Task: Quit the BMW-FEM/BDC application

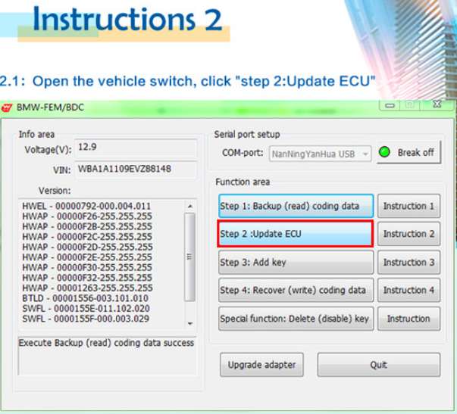Action: 379,365
